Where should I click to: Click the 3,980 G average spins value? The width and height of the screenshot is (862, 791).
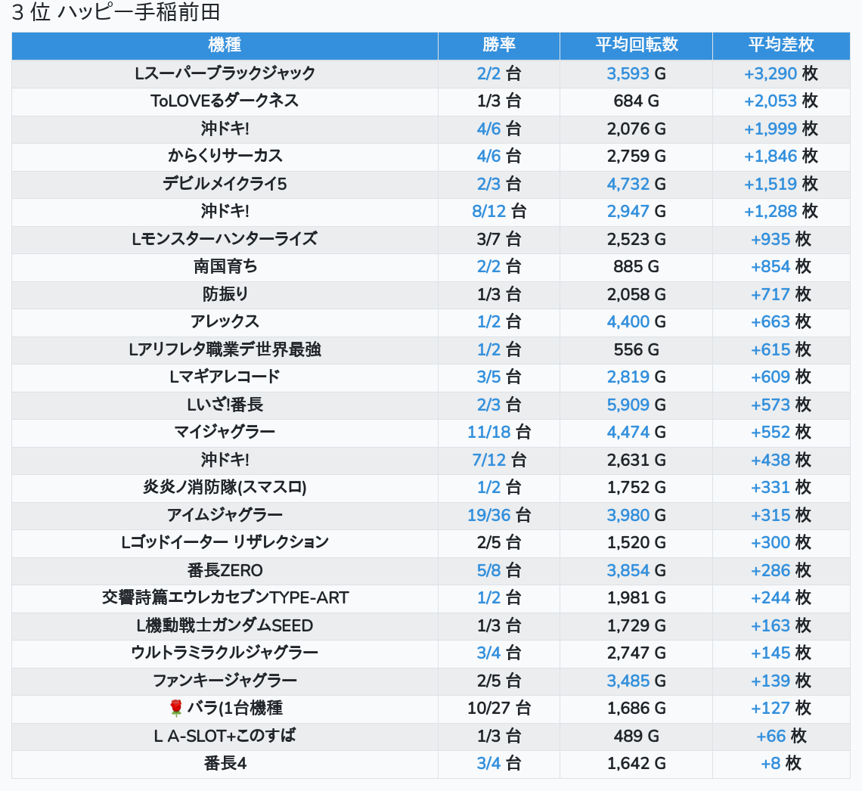pos(636,515)
